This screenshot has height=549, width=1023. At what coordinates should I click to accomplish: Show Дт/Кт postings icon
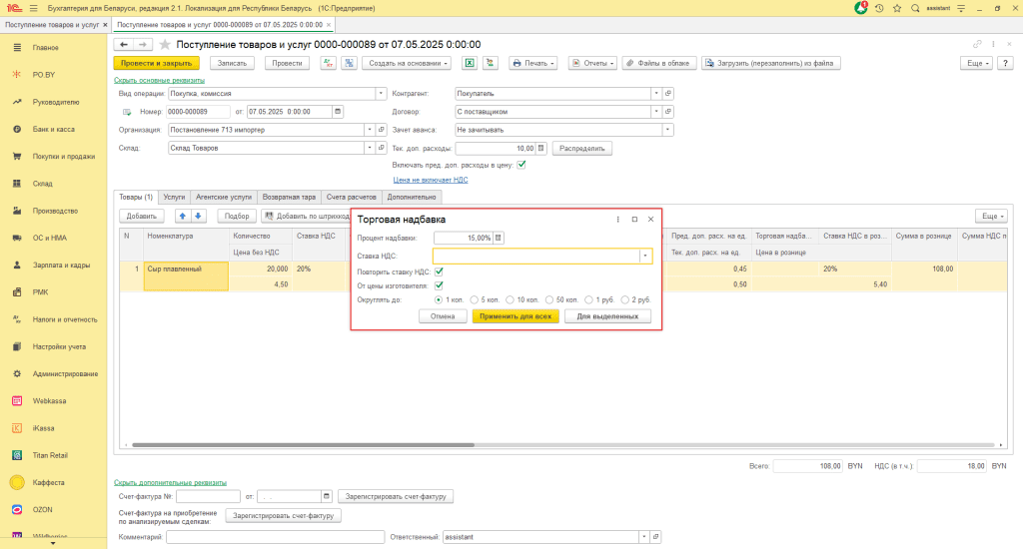328,63
